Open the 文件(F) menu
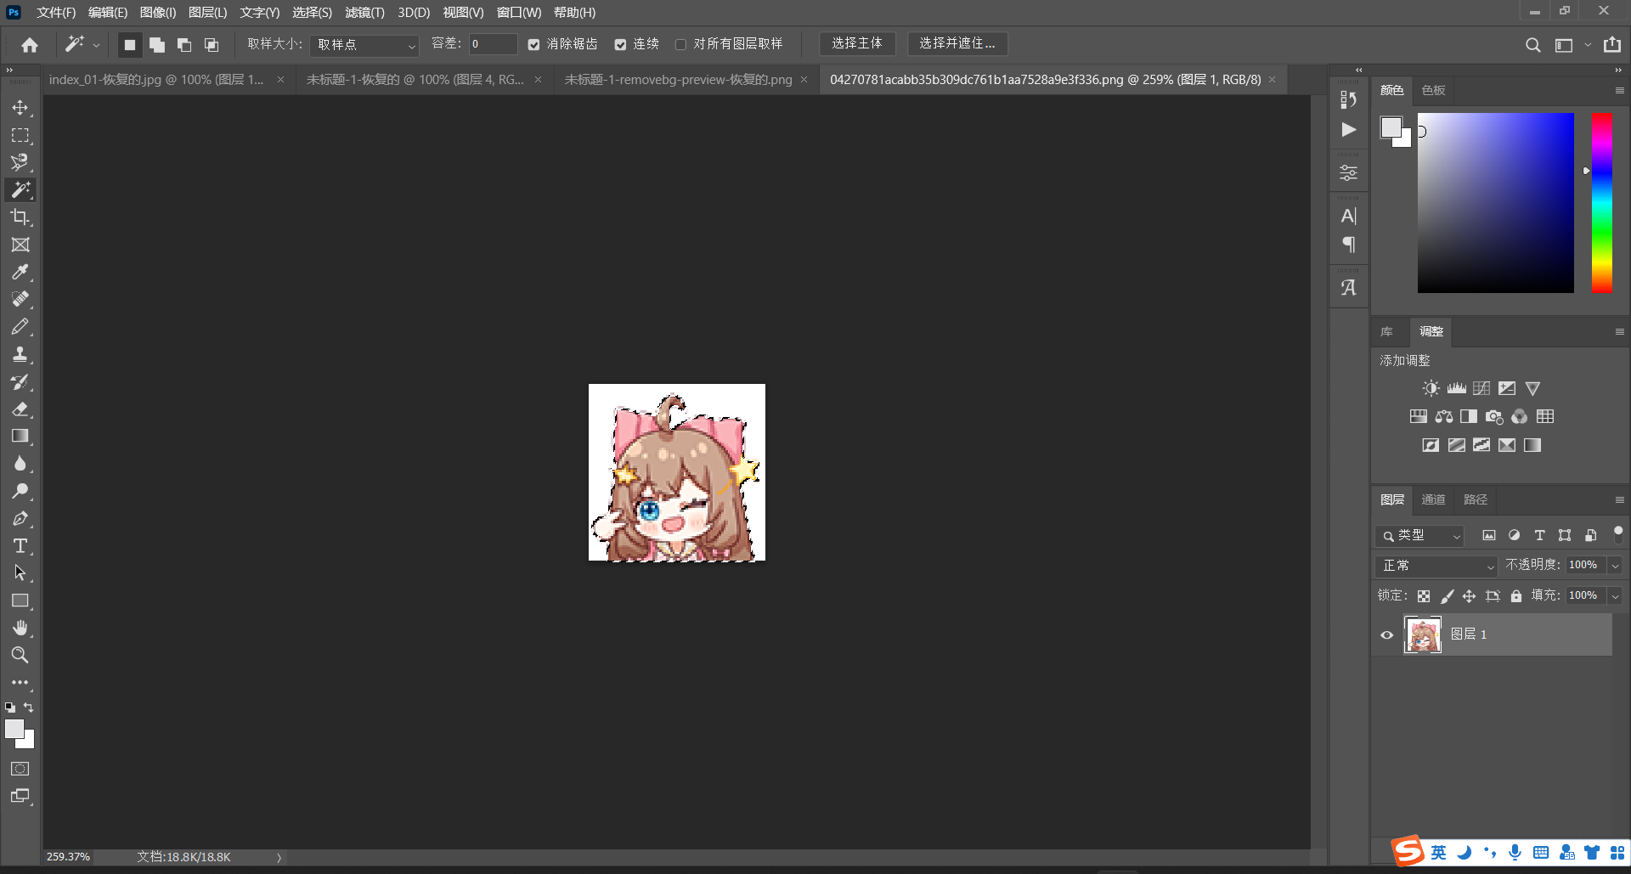1631x874 pixels. pyautogui.click(x=56, y=13)
